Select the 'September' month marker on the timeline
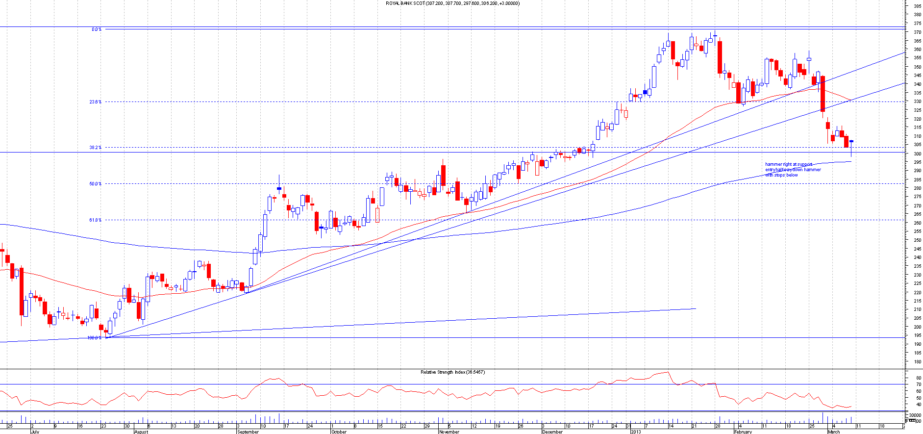 point(248,432)
